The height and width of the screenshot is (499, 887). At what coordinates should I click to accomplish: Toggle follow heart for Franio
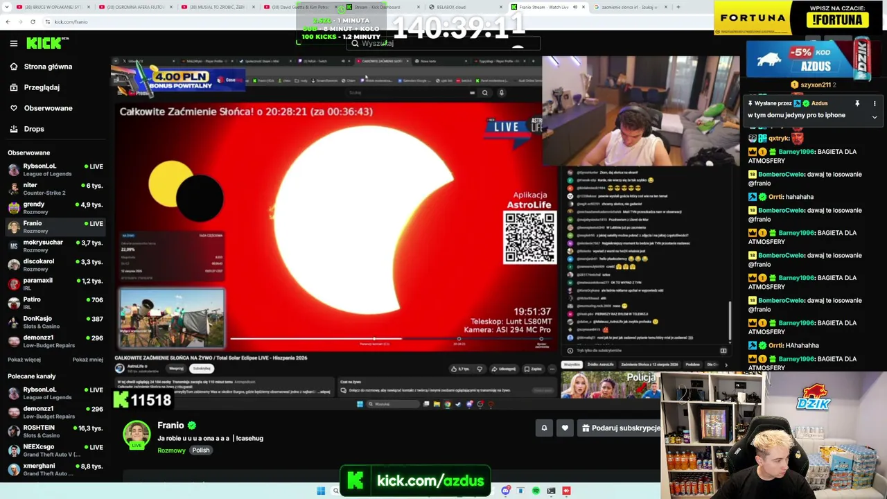[x=565, y=428]
